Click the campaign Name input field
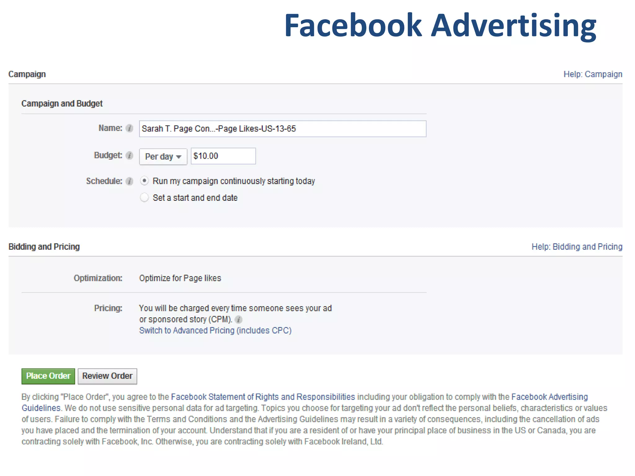 coord(282,129)
